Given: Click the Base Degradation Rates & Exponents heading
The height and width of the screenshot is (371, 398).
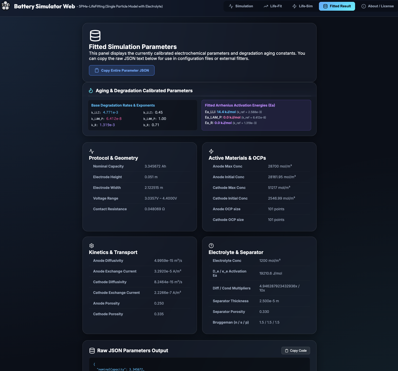Looking at the screenshot, I should [x=123, y=105].
